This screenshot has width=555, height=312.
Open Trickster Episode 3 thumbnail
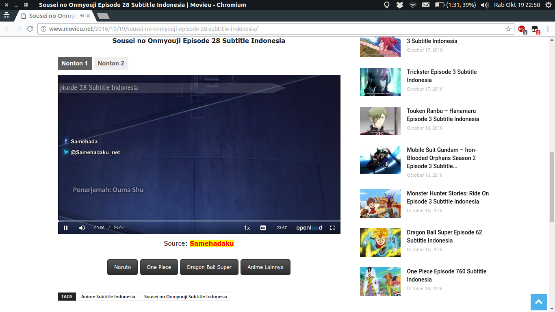click(380, 82)
